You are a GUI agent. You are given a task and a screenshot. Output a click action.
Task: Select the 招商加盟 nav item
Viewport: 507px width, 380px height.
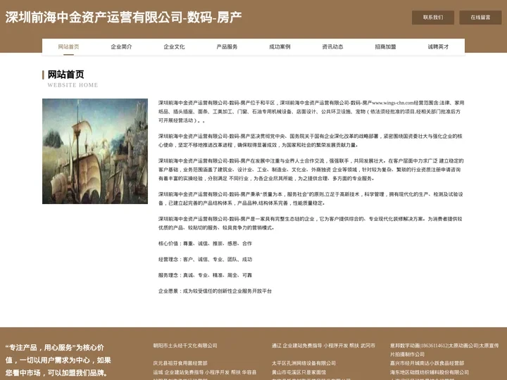pyautogui.click(x=385, y=47)
